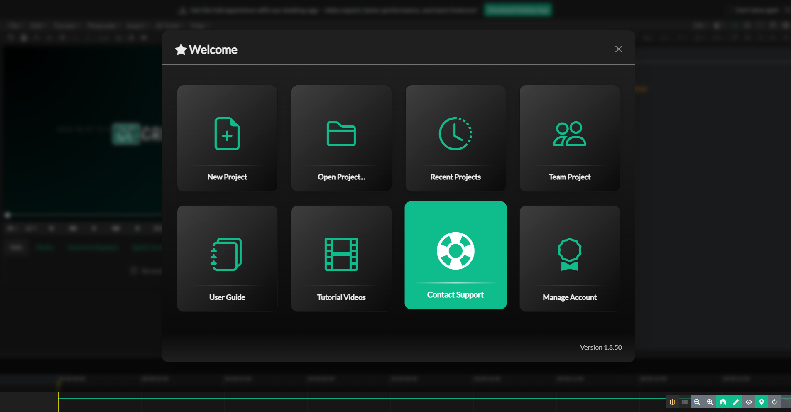Click the layers stack icon in timeline toolbar

click(x=749, y=402)
